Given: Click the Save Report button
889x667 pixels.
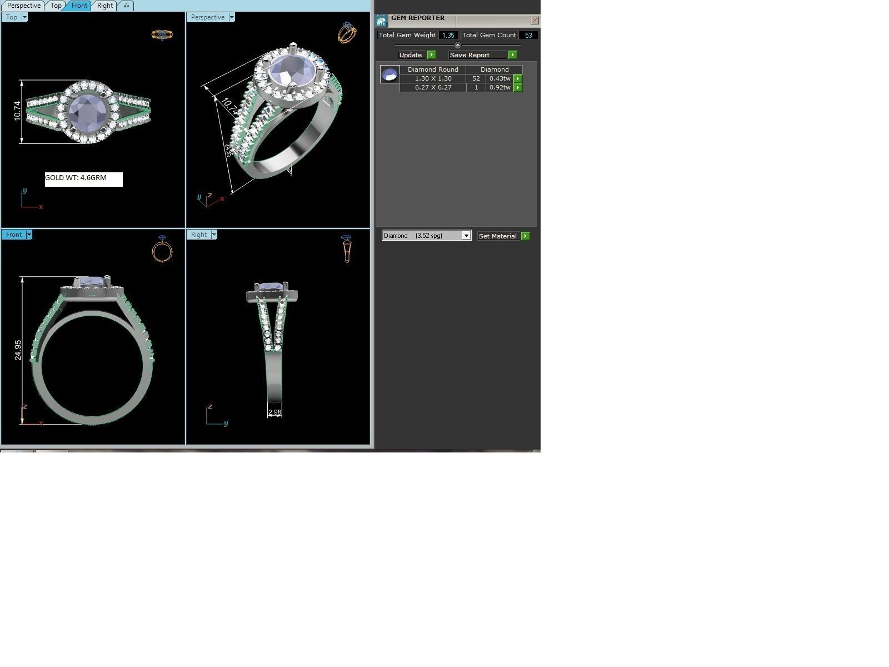Looking at the screenshot, I should 478,55.
